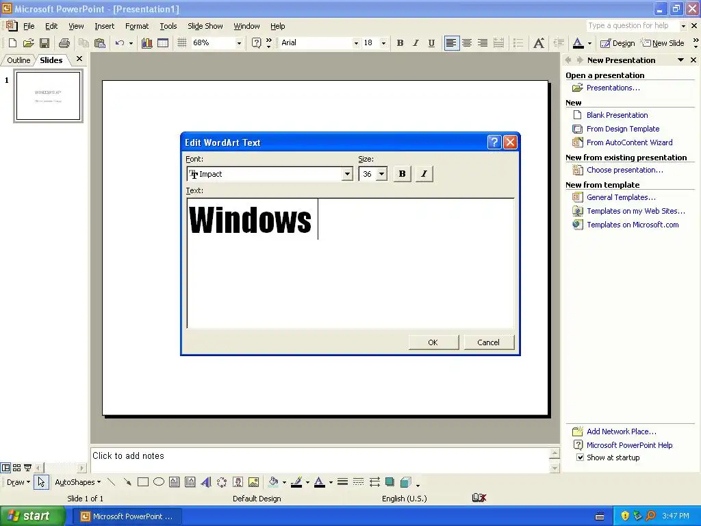Image resolution: width=701 pixels, height=526 pixels.
Task: Click the New Slide toolbar button
Action: tap(663, 43)
